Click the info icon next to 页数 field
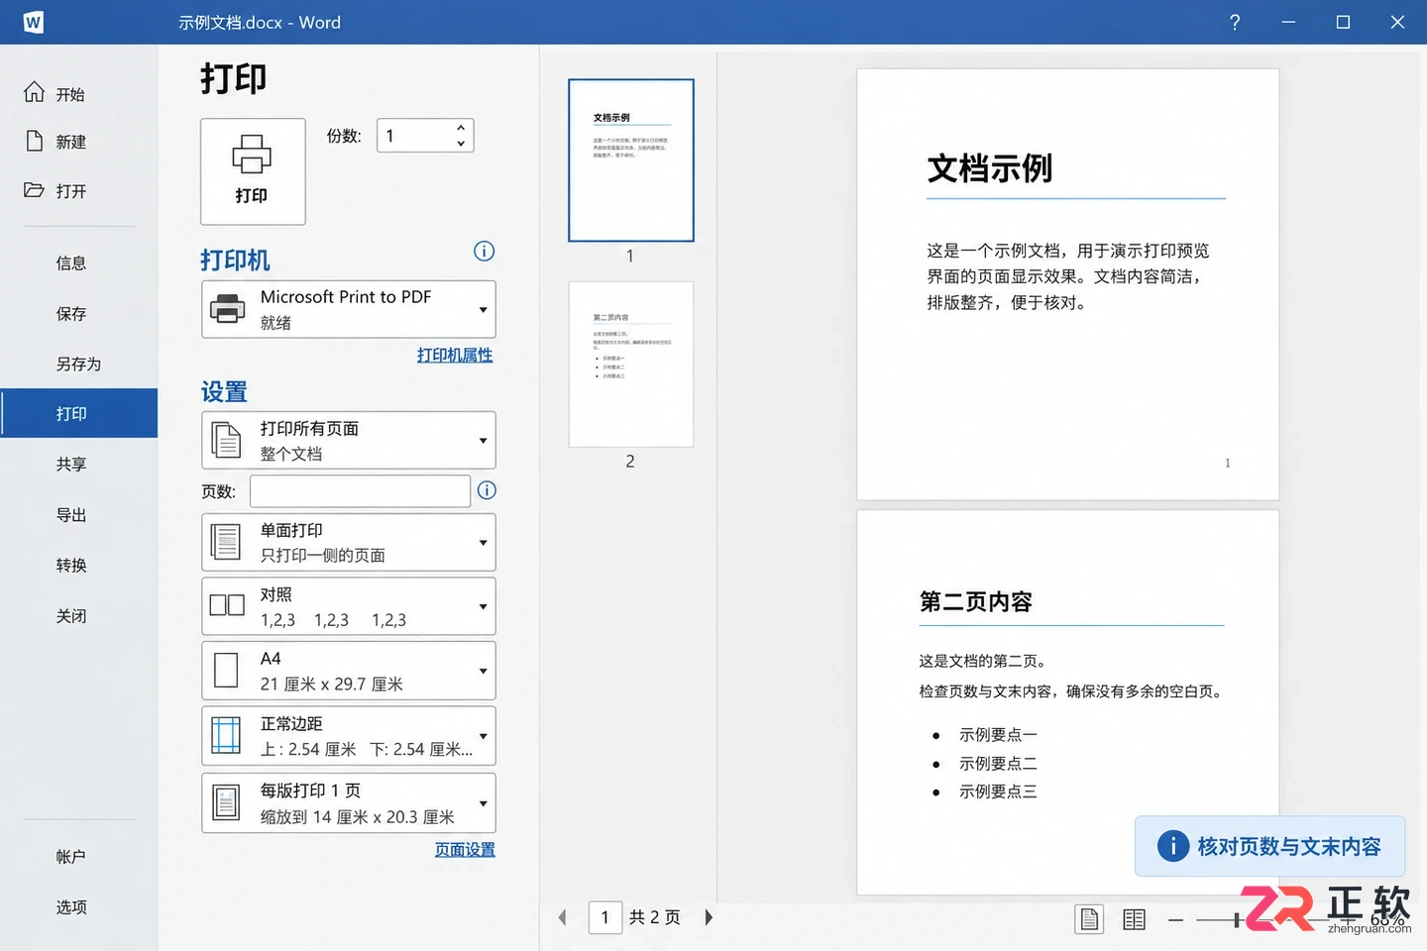The height and width of the screenshot is (951, 1427). [x=487, y=490]
